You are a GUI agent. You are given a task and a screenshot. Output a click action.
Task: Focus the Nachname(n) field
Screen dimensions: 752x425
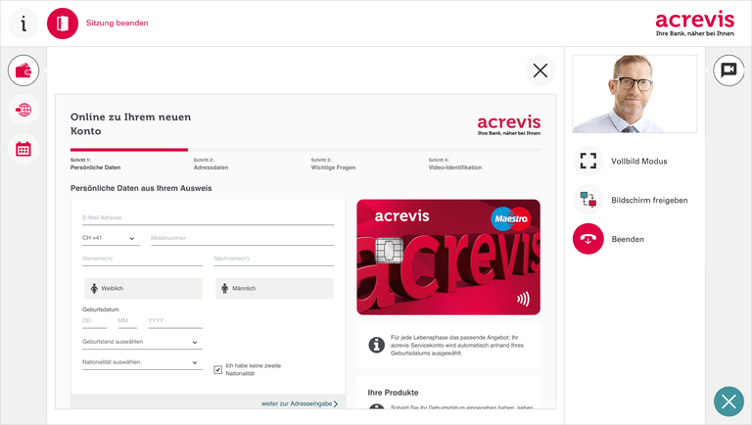[274, 259]
